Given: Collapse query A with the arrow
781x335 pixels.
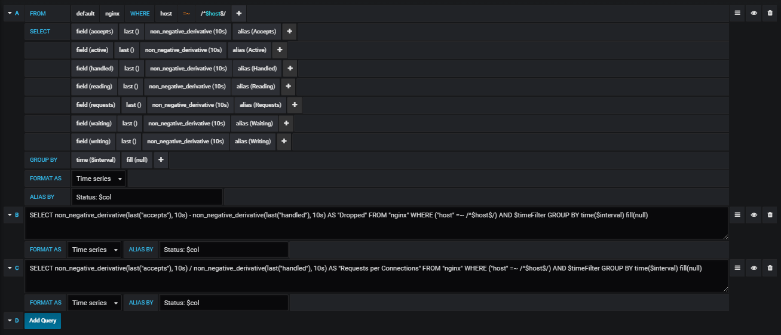Looking at the screenshot, I should pos(10,13).
